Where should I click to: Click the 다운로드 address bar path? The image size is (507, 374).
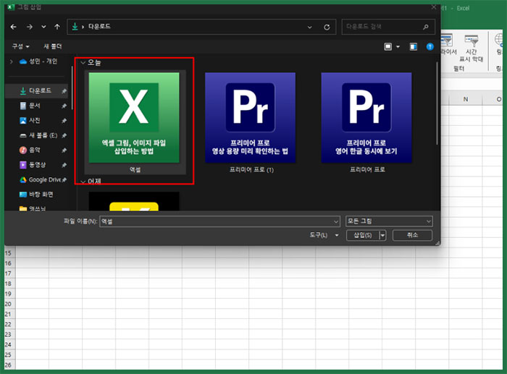pos(99,27)
